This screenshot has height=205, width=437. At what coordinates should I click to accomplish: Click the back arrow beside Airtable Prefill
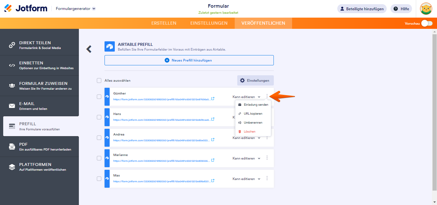click(89, 49)
